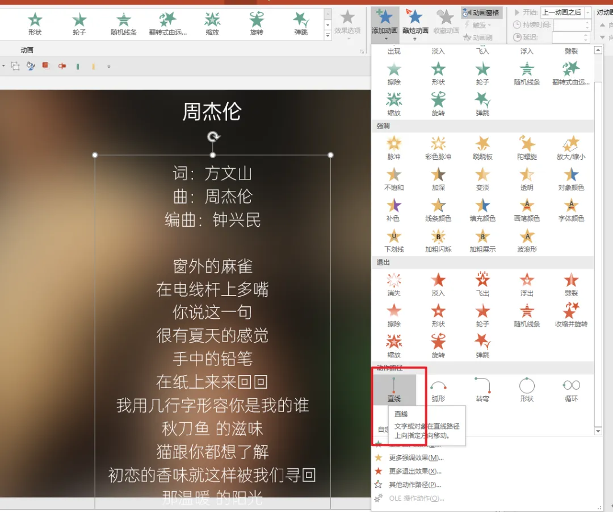Viewport: 613px width, 512px height.
Task: Increase the 持续时间 spinner value
Action: (587, 22)
